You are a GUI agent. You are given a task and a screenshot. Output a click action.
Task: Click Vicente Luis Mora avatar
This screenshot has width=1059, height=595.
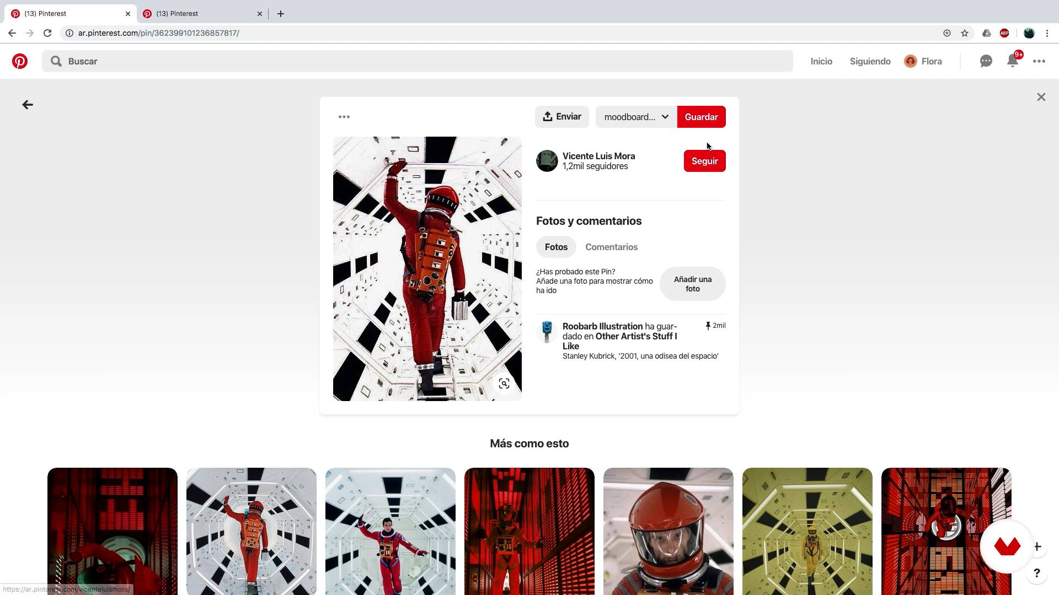[547, 161]
